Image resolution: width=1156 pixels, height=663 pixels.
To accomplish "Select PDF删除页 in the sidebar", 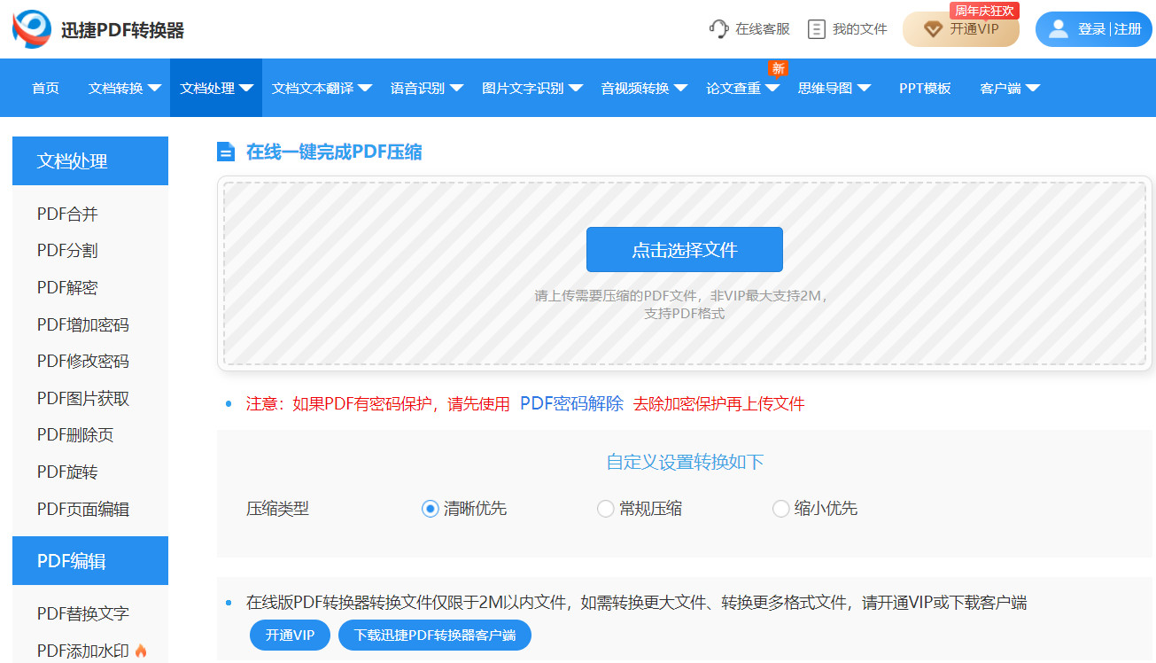I will click(75, 435).
